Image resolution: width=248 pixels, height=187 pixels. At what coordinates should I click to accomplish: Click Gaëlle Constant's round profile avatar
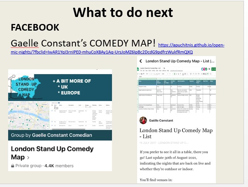click(143, 120)
